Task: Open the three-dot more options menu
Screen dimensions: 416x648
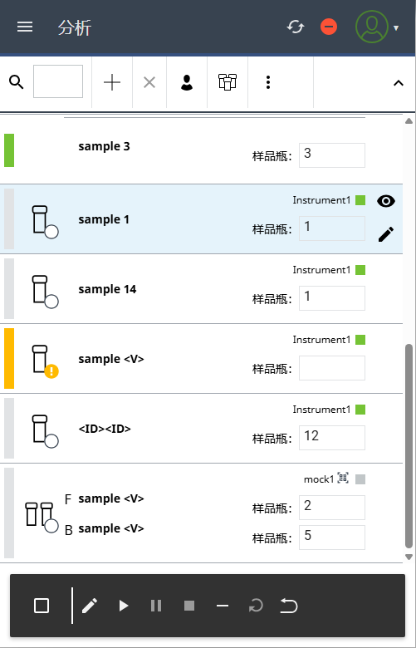Action: (x=268, y=82)
